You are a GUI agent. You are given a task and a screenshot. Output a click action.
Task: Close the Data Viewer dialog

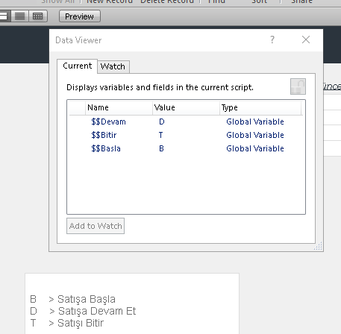306,40
